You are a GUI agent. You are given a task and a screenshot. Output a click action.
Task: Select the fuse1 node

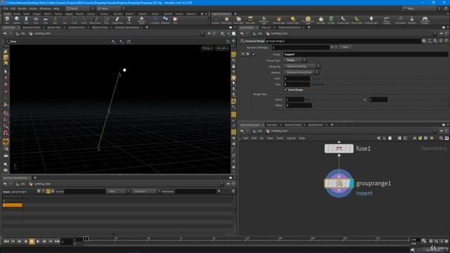339,148
